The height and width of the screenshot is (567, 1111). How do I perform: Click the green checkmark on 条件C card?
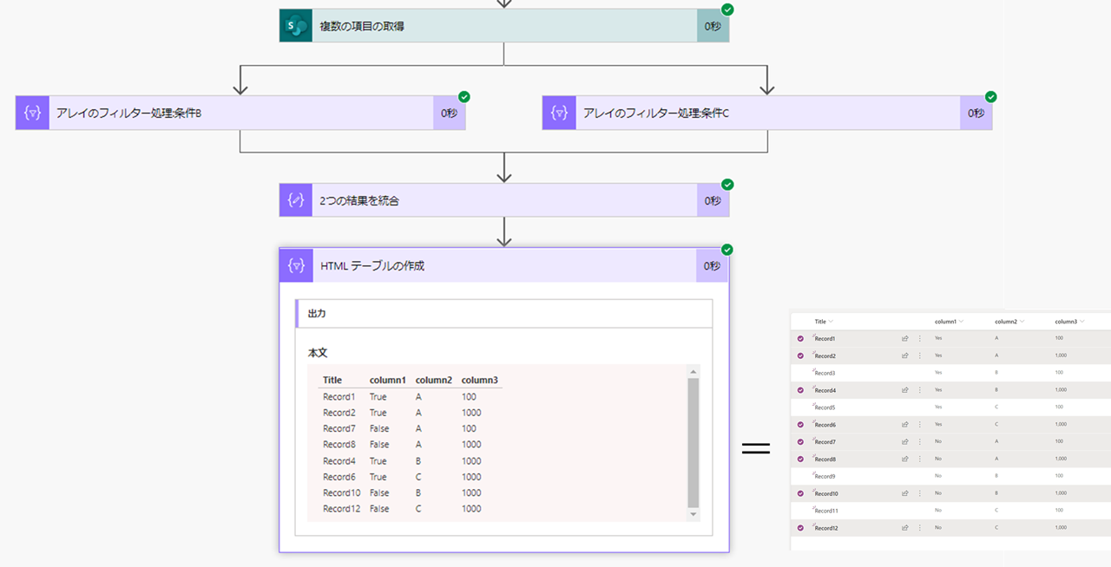(989, 97)
